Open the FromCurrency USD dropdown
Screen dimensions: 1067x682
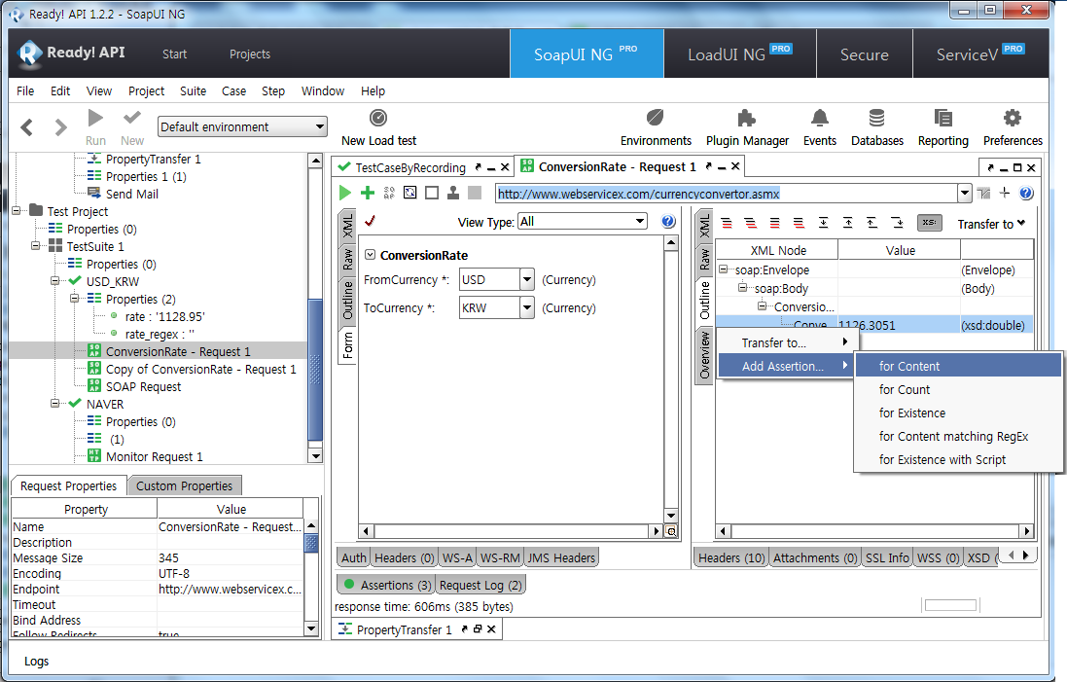527,280
